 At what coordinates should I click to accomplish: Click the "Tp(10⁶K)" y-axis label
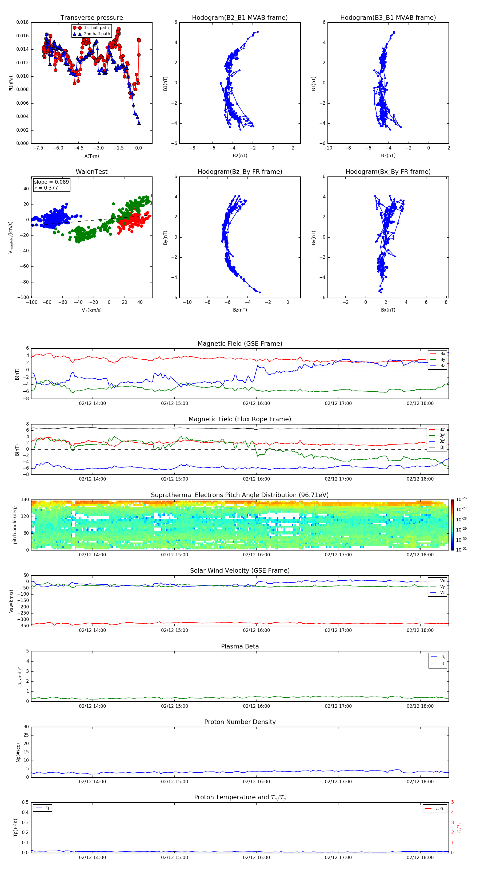pos(15,828)
